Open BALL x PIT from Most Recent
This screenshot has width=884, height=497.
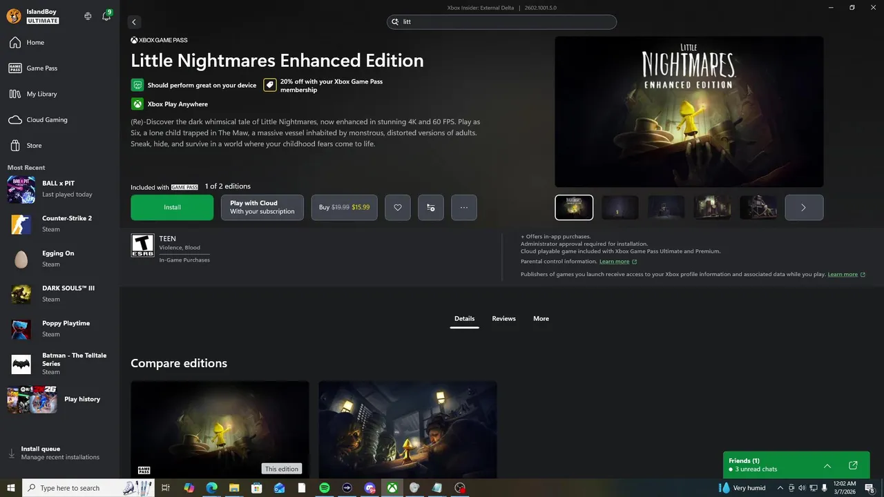(x=59, y=188)
